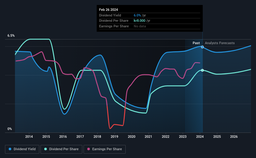Viewport: 256px width, 158px height.
Task: Click the teal Dividend Per Share marker dot at Feb 2024
Action: 202,70
